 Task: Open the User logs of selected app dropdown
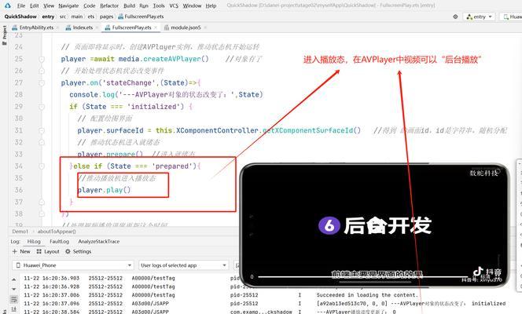click(x=183, y=265)
